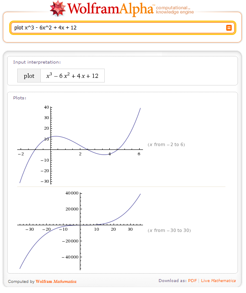Click the interpreted formula x³ − 6x² + 4x + 12
Viewport: 246px width, 293px height.
coord(72,76)
